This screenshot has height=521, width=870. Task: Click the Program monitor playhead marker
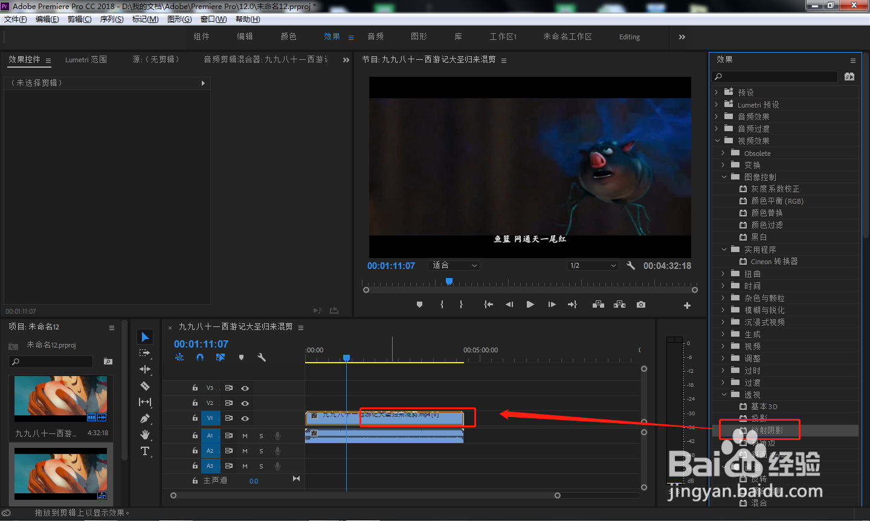click(x=449, y=282)
